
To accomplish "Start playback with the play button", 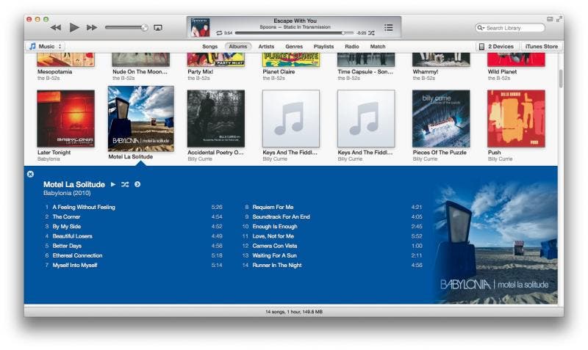I will (x=74, y=27).
